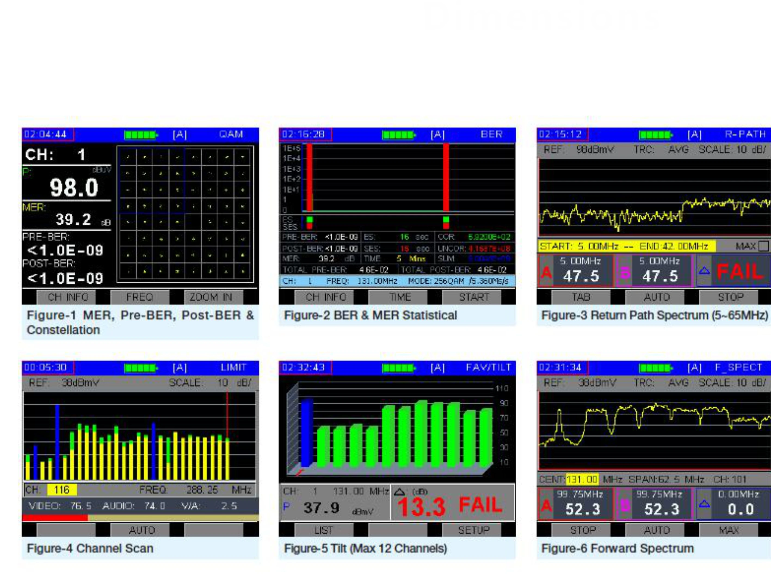The image size is (771, 586).
Task: Click the blue bar in tilt chart
Action: coord(306,433)
